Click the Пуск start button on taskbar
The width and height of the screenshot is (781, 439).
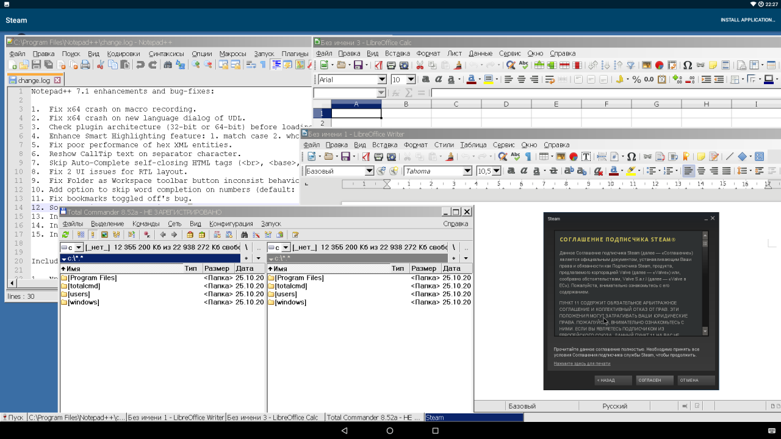click(x=13, y=418)
